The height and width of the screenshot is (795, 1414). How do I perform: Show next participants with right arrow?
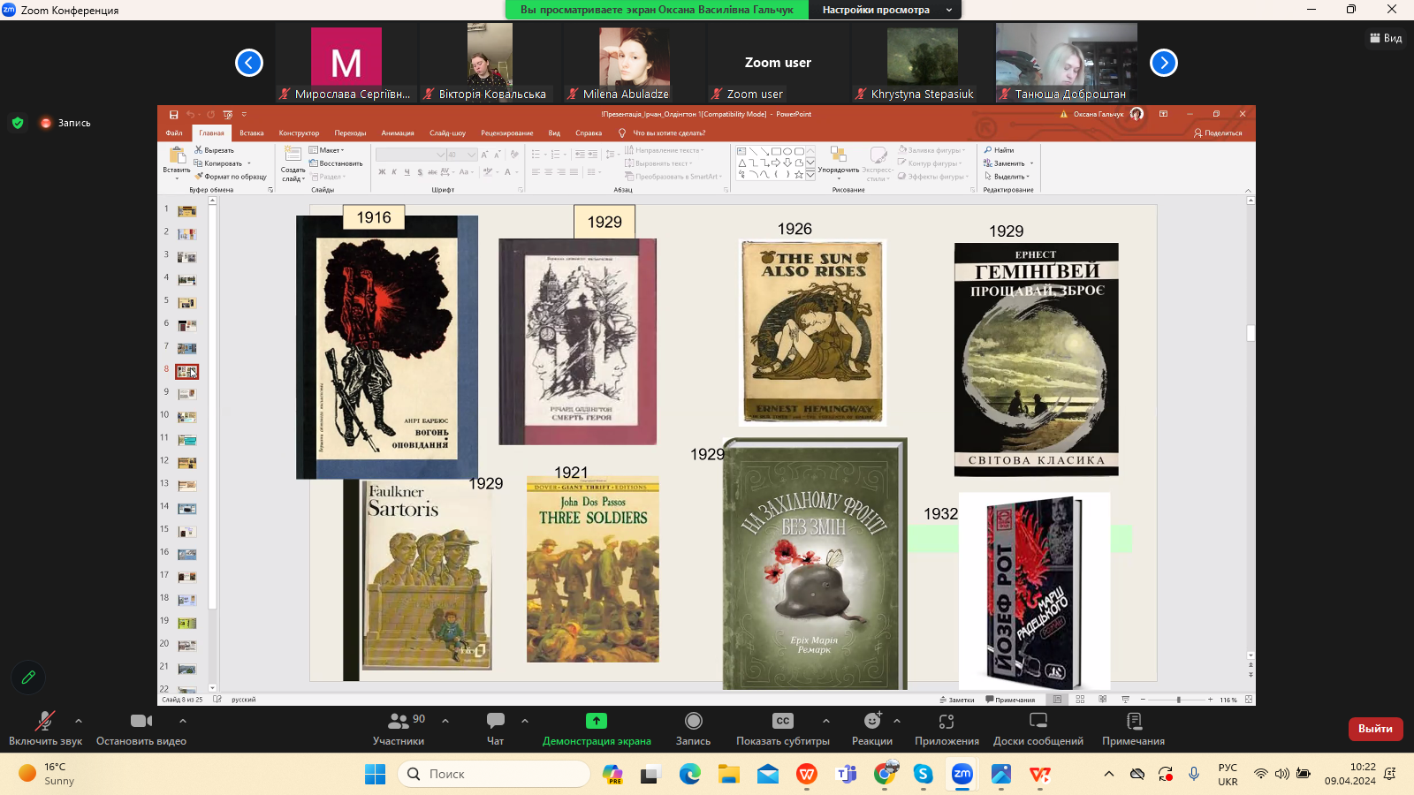[1163, 63]
